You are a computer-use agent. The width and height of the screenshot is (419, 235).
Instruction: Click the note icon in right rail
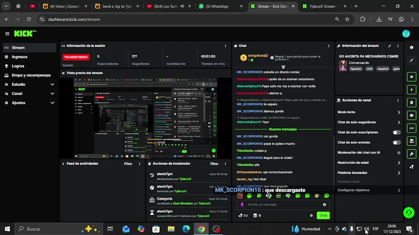[x=411, y=102]
